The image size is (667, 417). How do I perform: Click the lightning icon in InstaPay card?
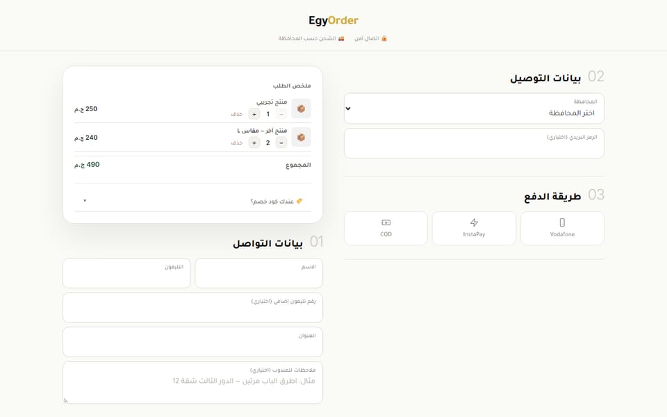coord(474,222)
